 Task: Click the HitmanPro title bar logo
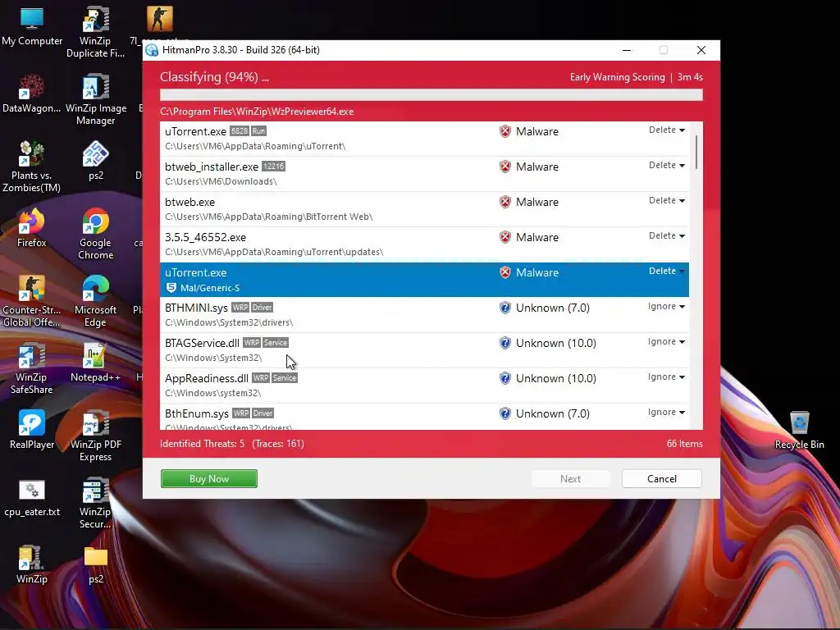point(152,50)
